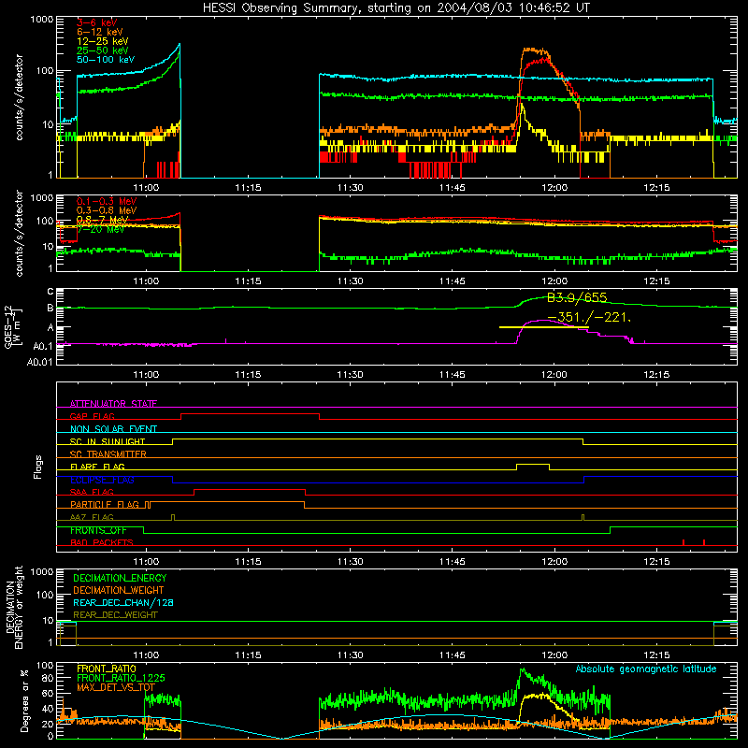Click the GOES-12 y-axis title
The height and width of the screenshot is (748, 748).
12,326
